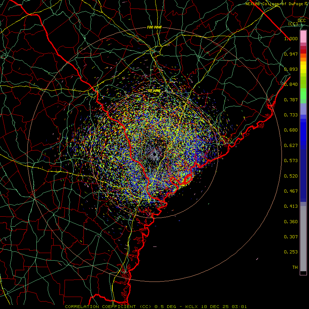309x309 pixels.
Task: Click the "03:01" timestamp in the footer
Action: coord(239,307)
